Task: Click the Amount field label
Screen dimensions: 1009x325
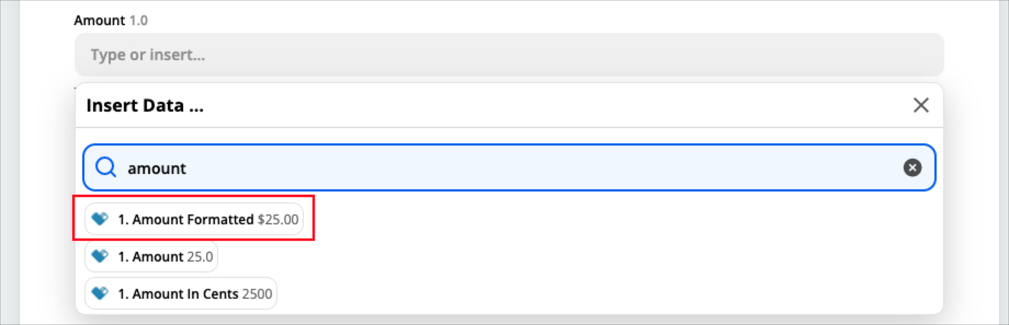Action: click(x=99, y=20)
